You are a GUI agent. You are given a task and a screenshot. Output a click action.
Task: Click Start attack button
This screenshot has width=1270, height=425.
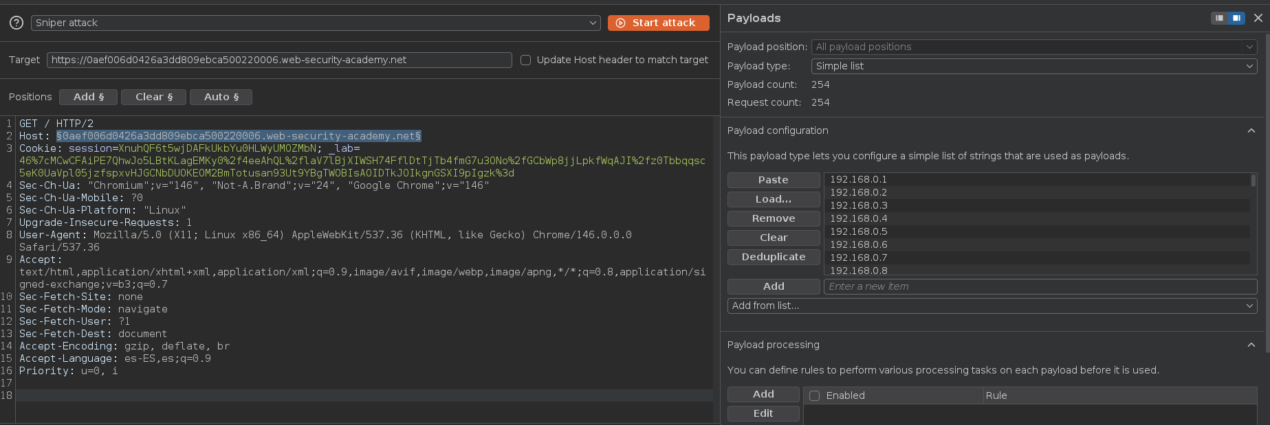[658, 23]
